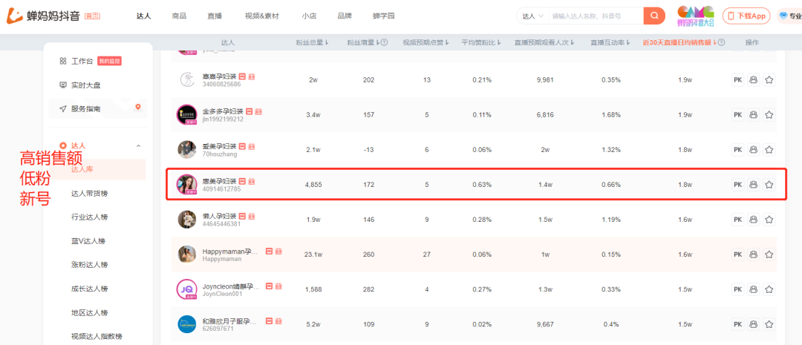Click the monitor icon for 和雅欣月子服 row
The height and width of the screenshot is (345, 802).
click(754, 324)
